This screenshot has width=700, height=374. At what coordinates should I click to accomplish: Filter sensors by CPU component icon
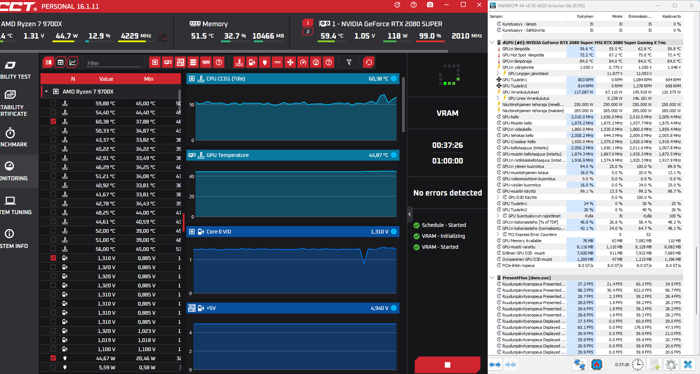click(155, 62)
